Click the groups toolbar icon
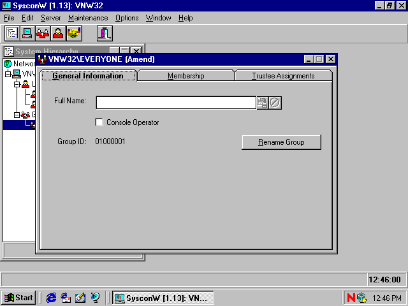 (43, 33)
